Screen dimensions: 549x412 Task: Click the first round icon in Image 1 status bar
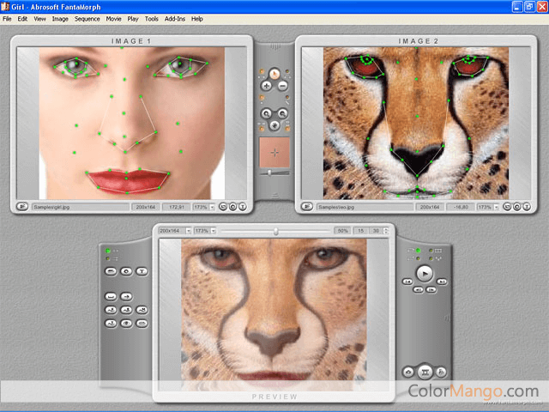223,207
